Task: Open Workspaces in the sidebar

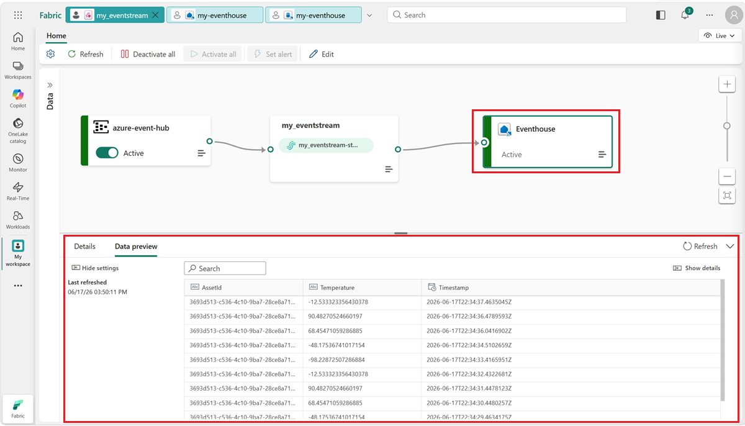Action: point(18,70)
